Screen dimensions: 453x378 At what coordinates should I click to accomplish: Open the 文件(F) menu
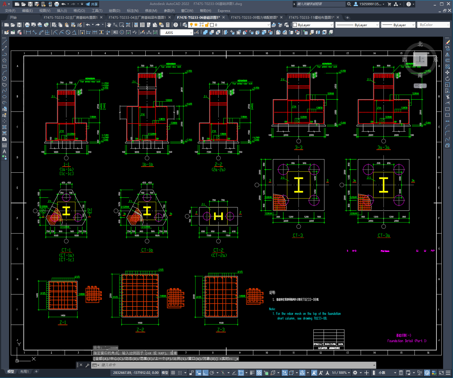pos(10,11)
